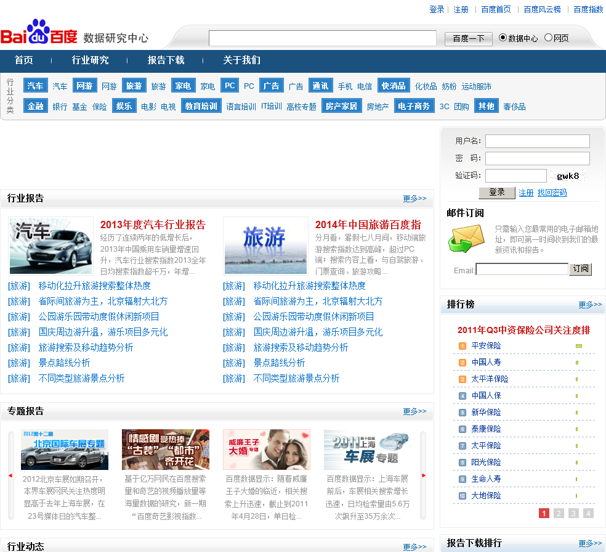
Task: Expand 更多>> in 行业动态 section
Action: (414, 546)
